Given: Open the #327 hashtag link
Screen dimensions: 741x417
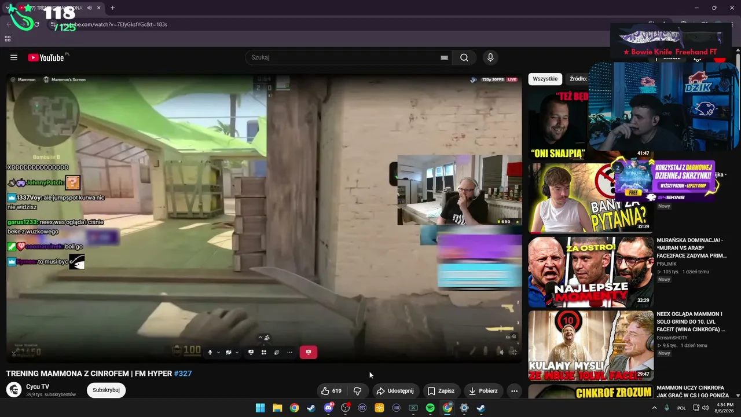Looking at the screenshot, I should [x=183, y=374].
